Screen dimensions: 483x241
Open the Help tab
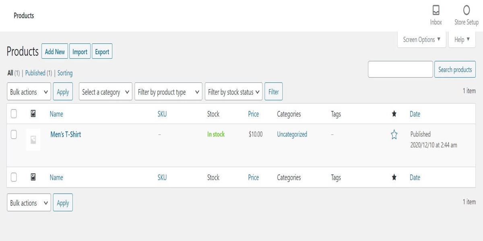pyautogui.click(x=462, y=40)
